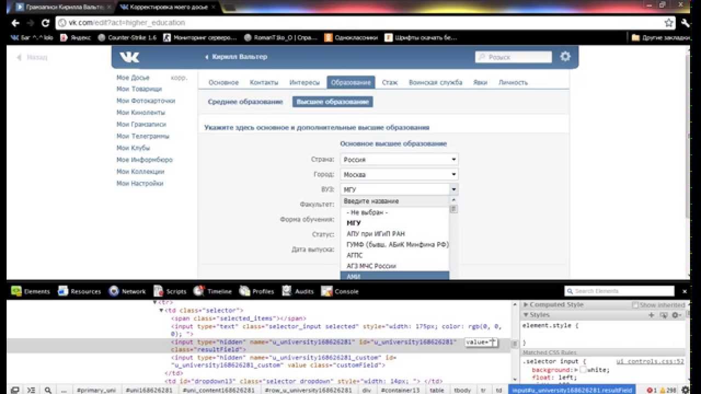The image size is (701, 394).
Task: Open the Network panel in DevTools
Action: (127, 291)
